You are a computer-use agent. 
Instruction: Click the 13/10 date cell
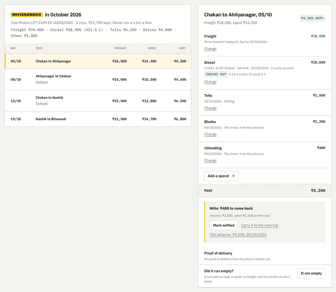coord(16,101)
